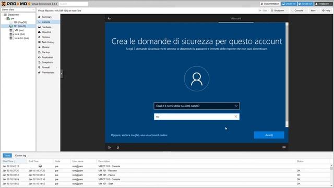Click the use online account link
The width and height of the screenshot is (334, 188).
tap(139, 135)
